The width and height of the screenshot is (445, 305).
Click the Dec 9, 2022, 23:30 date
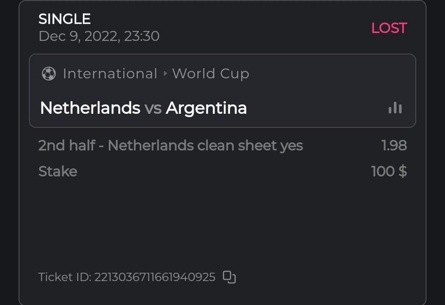click(x=99, y=36)
